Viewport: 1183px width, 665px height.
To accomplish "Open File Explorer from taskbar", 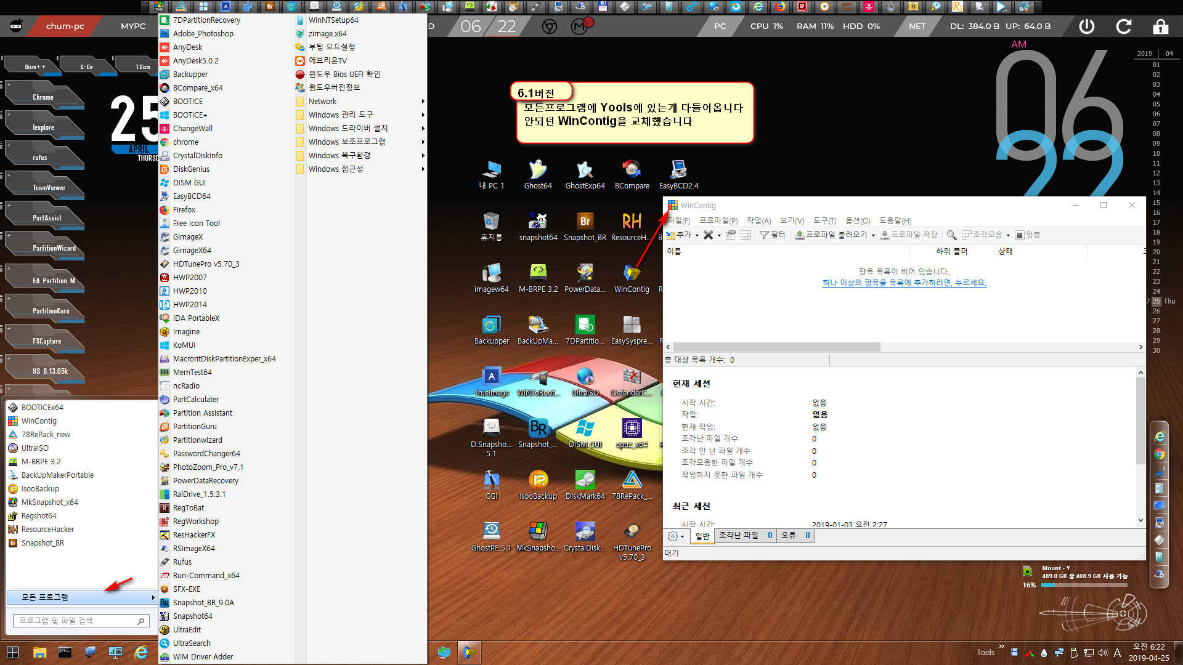I will click(x=39, y=653).
